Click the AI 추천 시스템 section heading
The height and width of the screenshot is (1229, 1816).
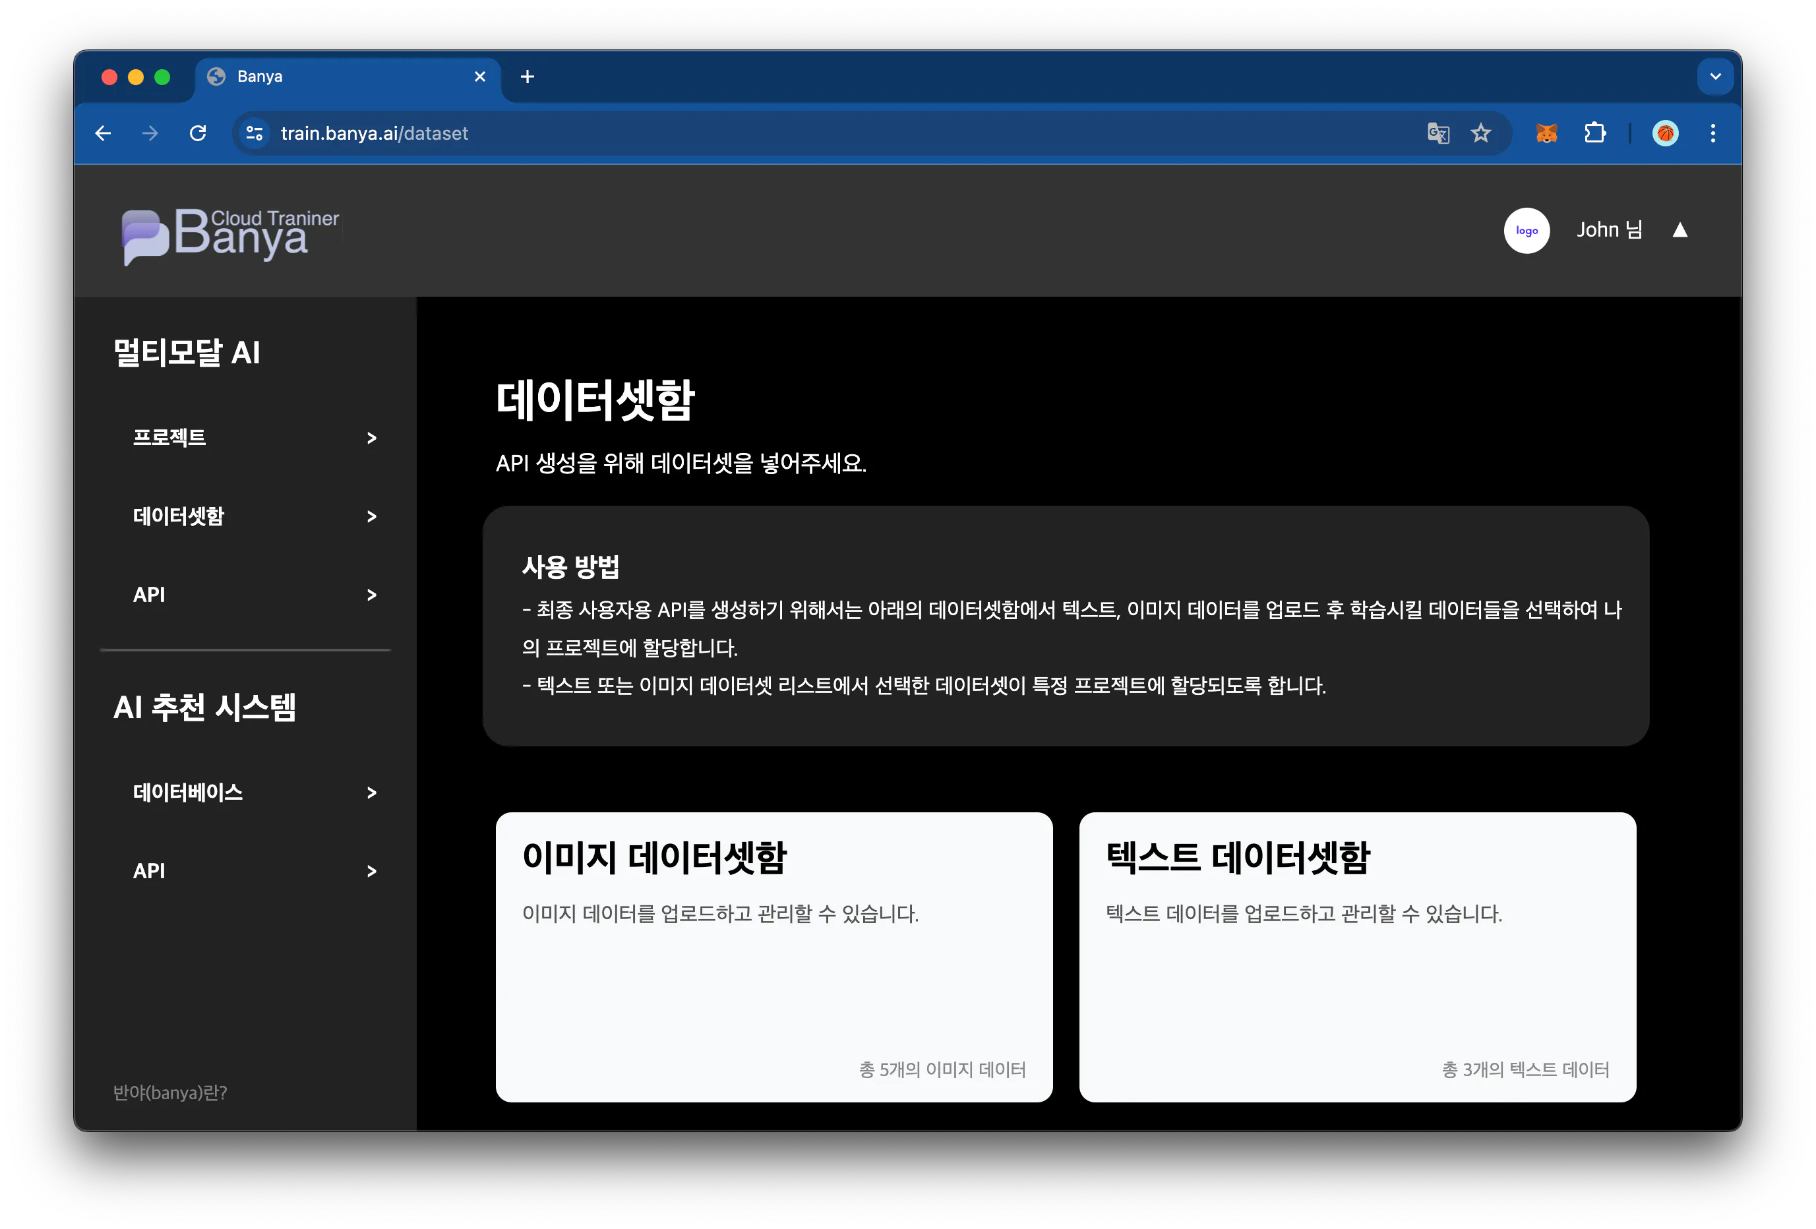tap(204, 707)
